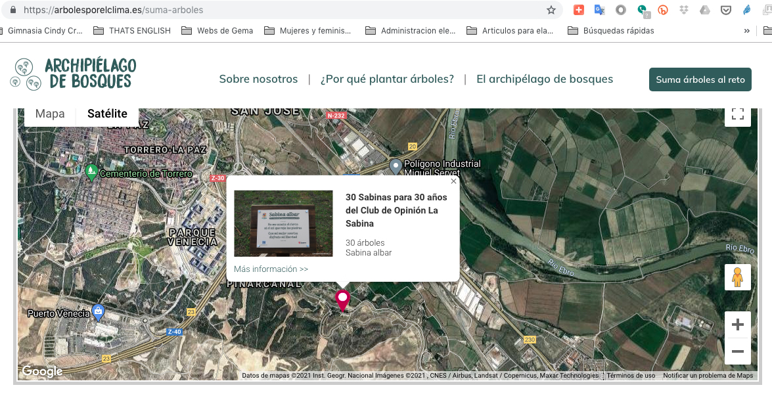Go to El archipiélago de bosques page
772x402 pixels.
pyautogui.click(x=545, y=79)
